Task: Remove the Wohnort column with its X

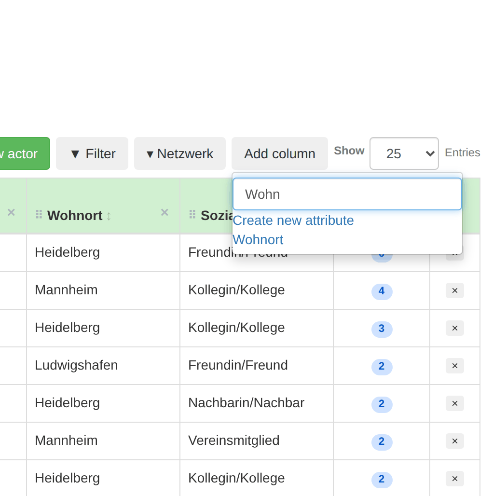Action: point(164,212)
